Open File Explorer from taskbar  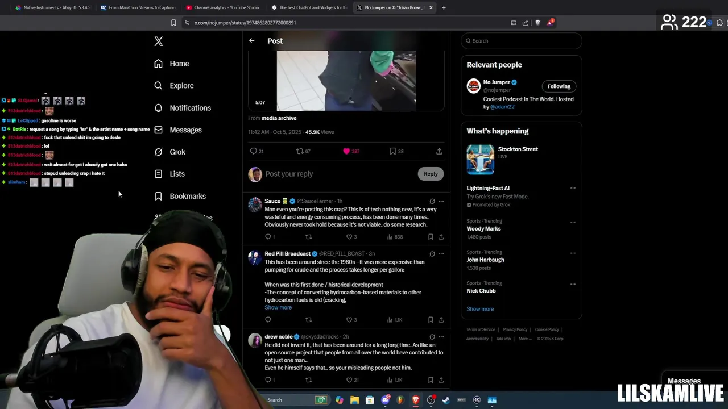pos(354,400)
